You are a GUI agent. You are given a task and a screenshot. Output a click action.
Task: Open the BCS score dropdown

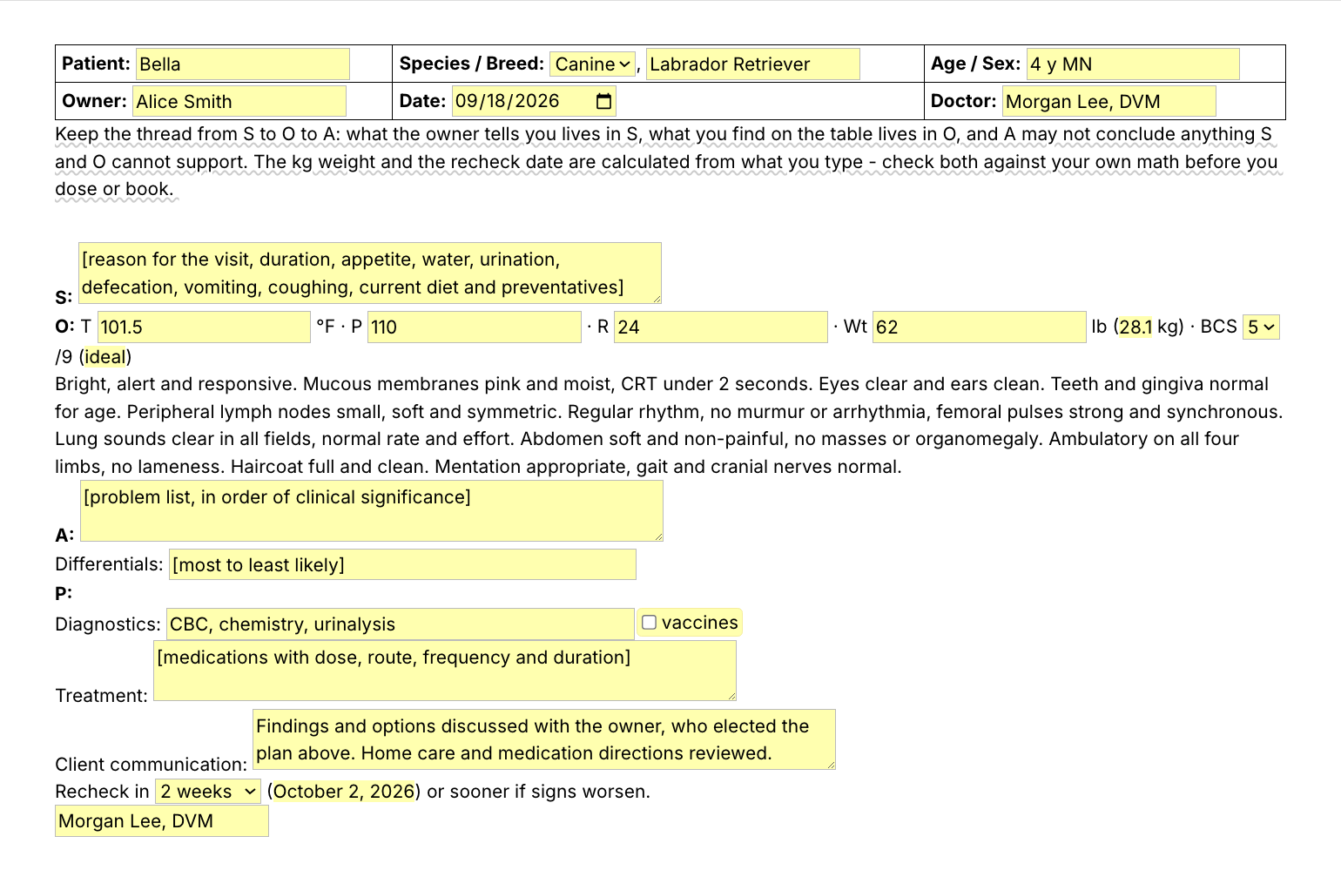point(1261,327)
